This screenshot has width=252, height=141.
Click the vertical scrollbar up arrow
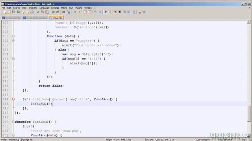(249, 22)
